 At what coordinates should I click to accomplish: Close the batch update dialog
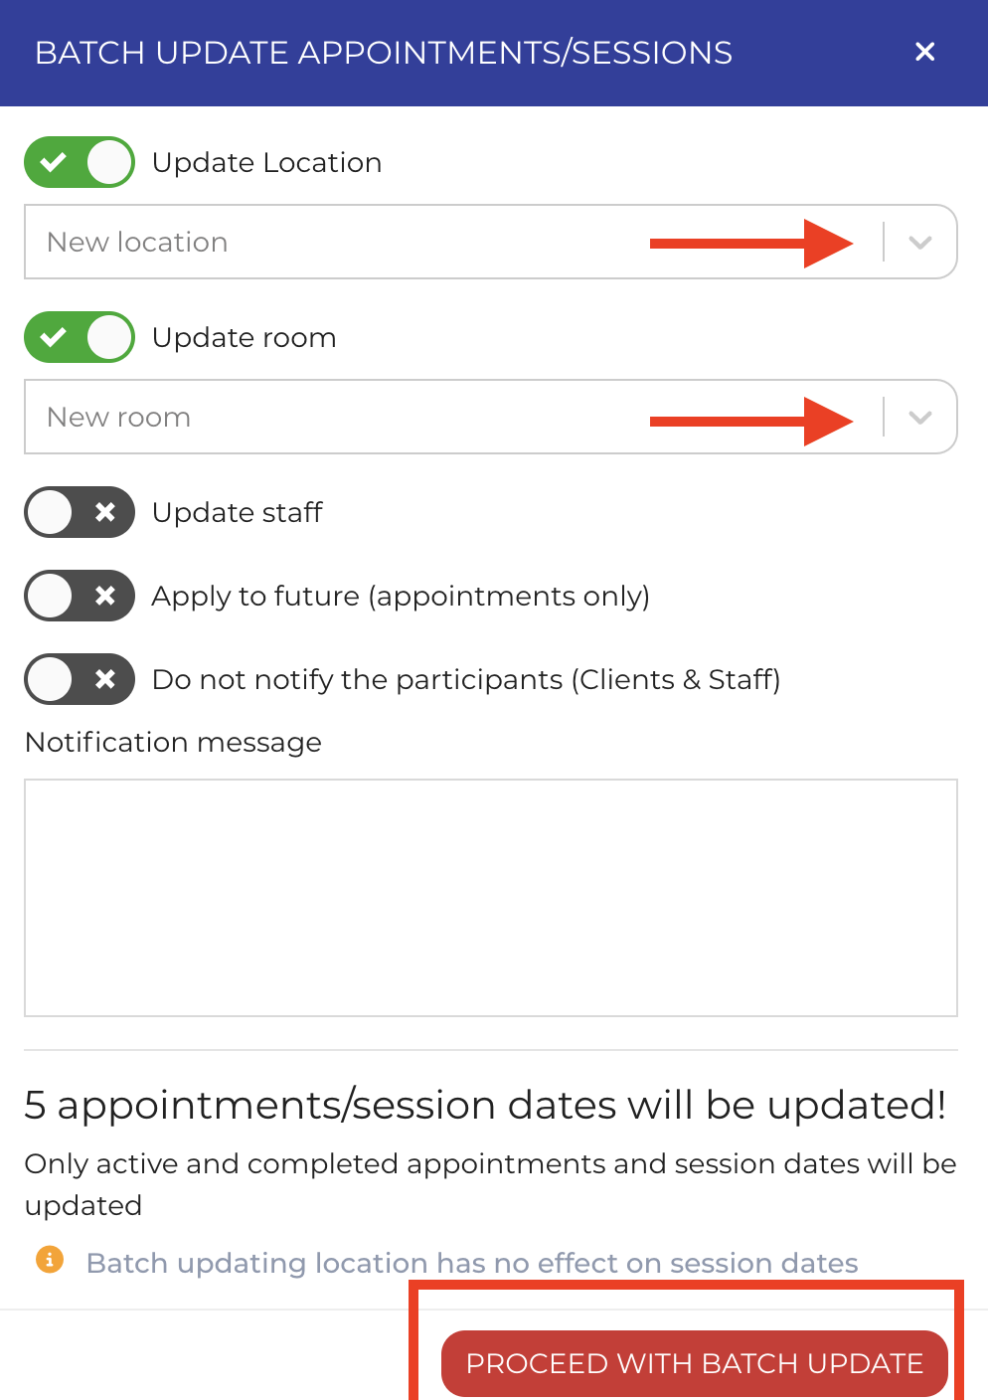coord(924,52)
